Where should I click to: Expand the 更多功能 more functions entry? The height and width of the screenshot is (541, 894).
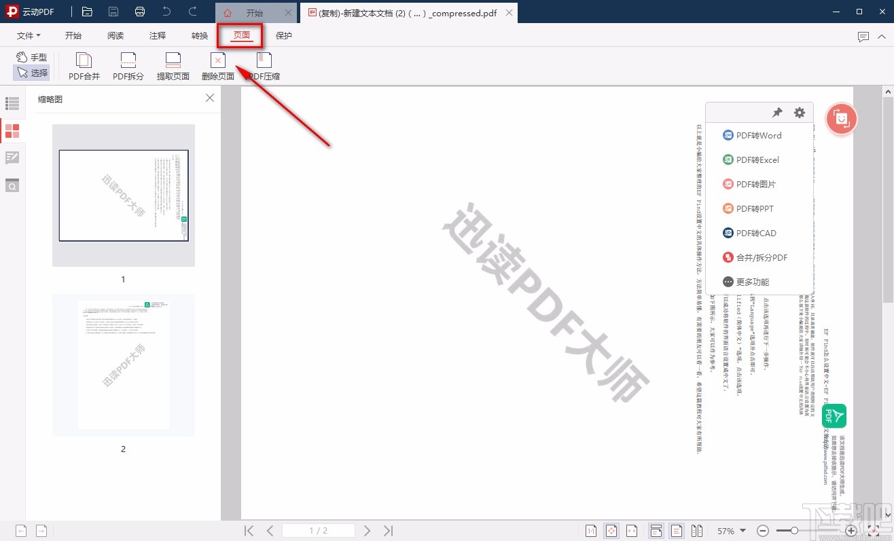746,282
